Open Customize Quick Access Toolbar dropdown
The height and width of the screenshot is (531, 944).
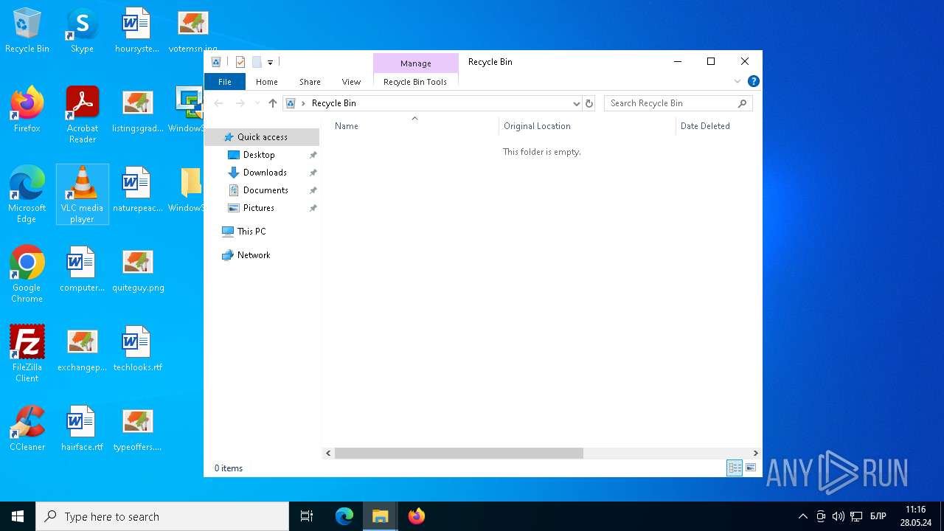coord(271,63)
